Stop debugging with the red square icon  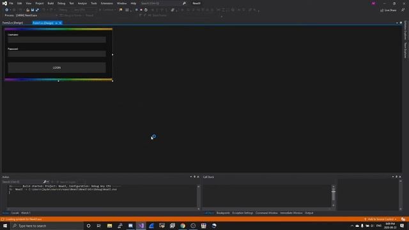(141, 10)
